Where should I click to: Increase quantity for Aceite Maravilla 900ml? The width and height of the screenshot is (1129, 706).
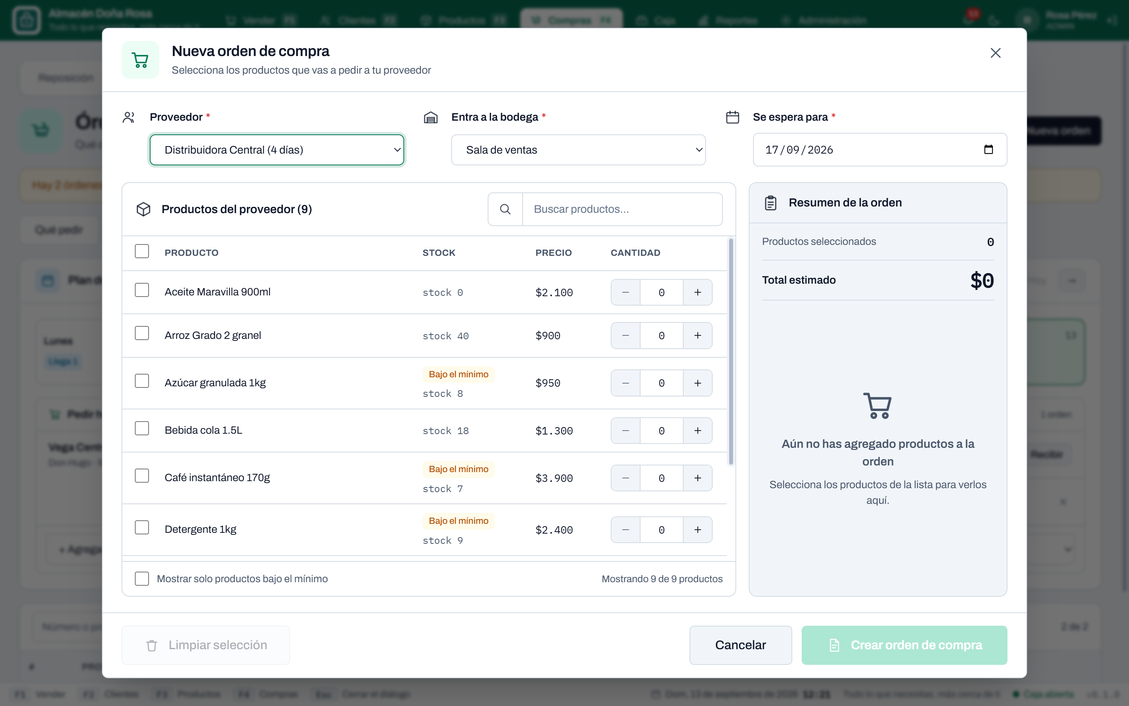coord(697,292)
